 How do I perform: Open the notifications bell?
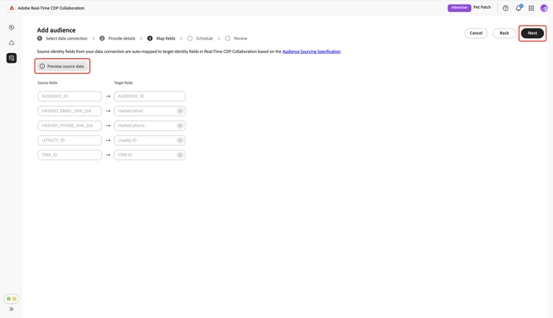click(x=518, y=8)
